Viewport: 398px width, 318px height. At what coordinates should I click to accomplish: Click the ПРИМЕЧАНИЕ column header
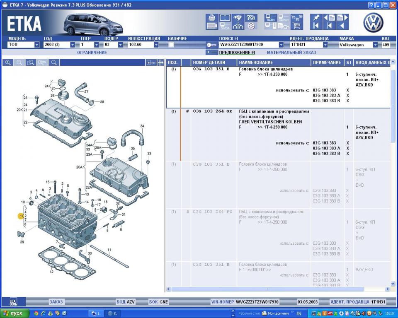327,63
